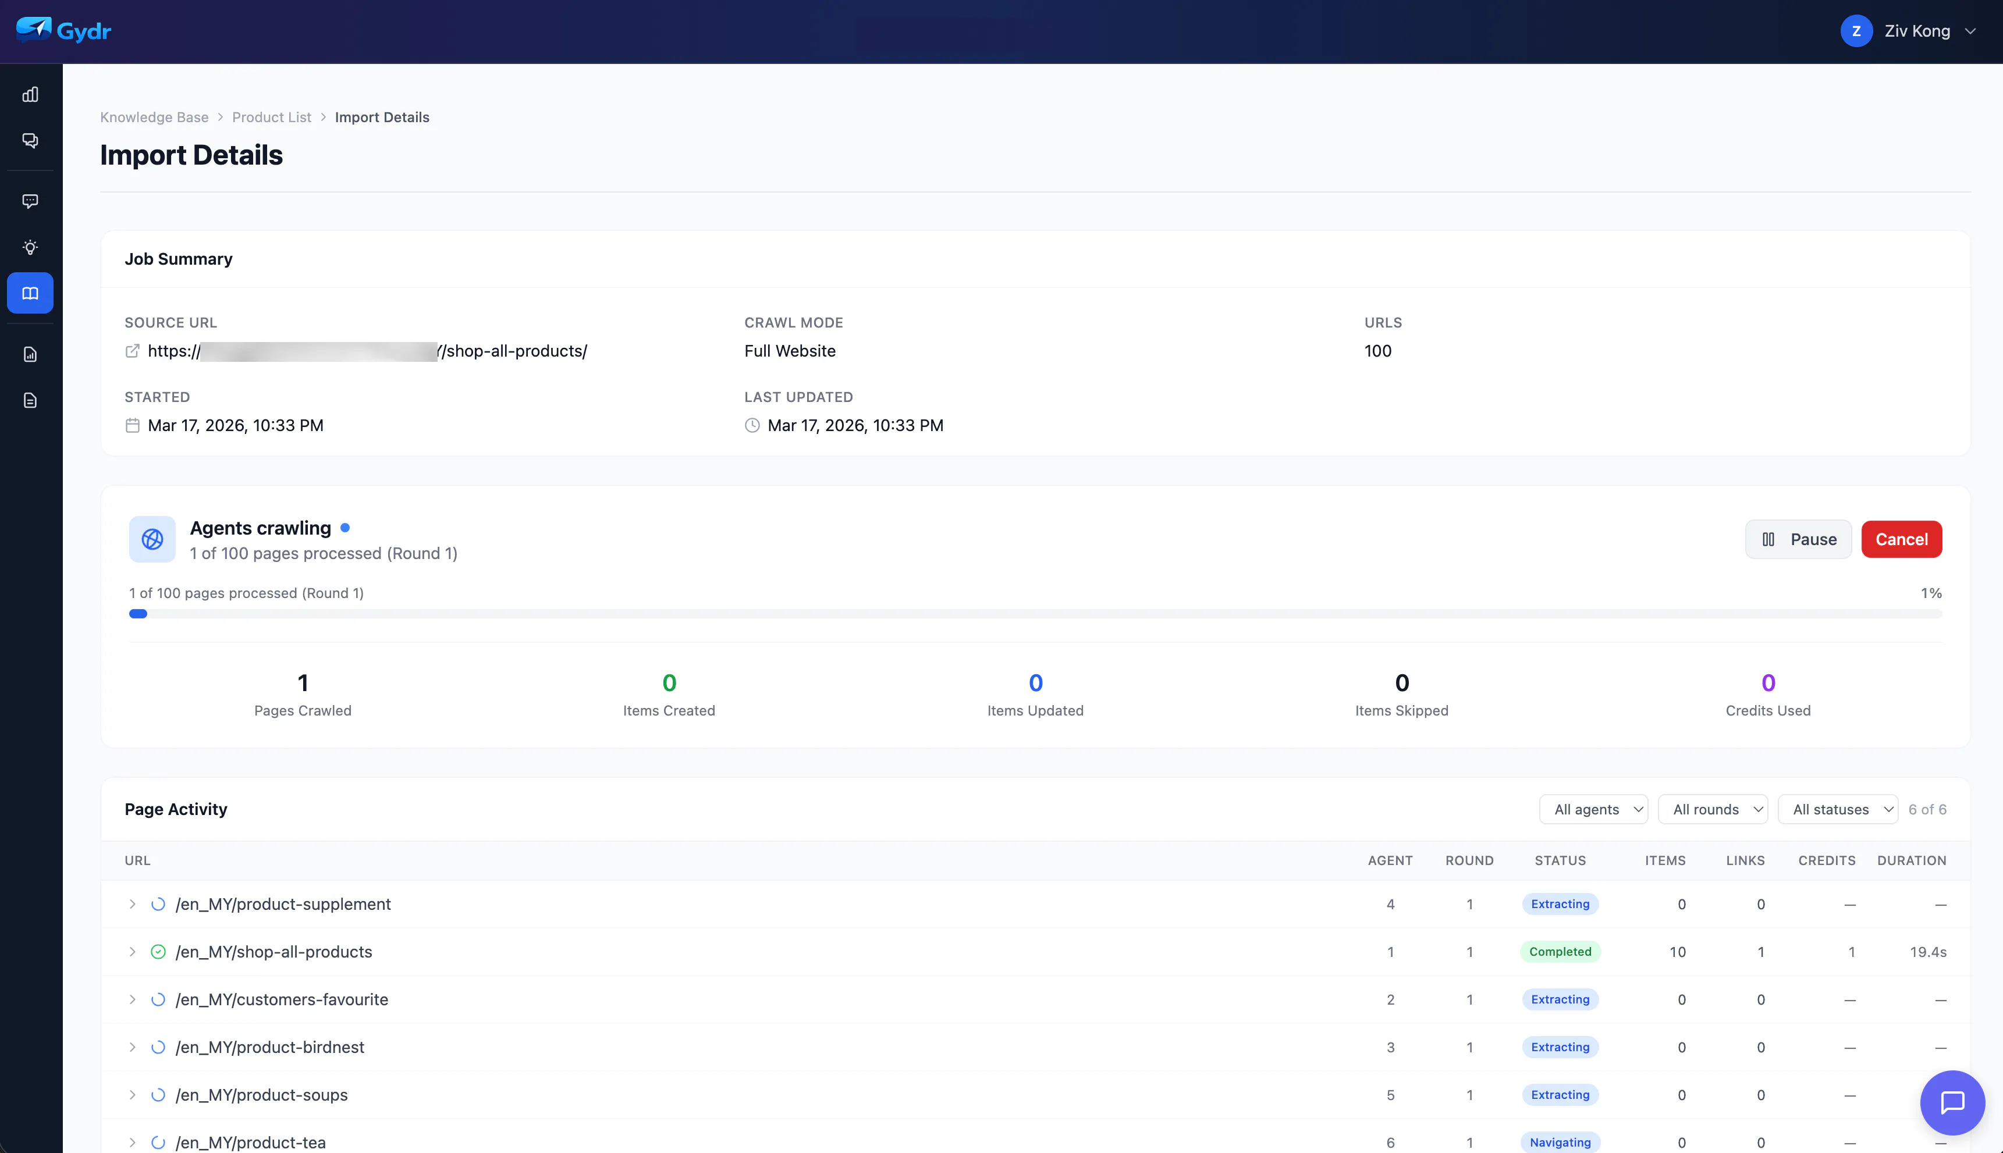
Task: Click the spinner icon for product-tea row
Action: click(158, 1142)
